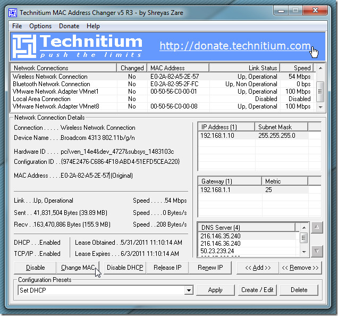Click the Renew IP button
The image size is (338, 316).
tap(210, 268)
